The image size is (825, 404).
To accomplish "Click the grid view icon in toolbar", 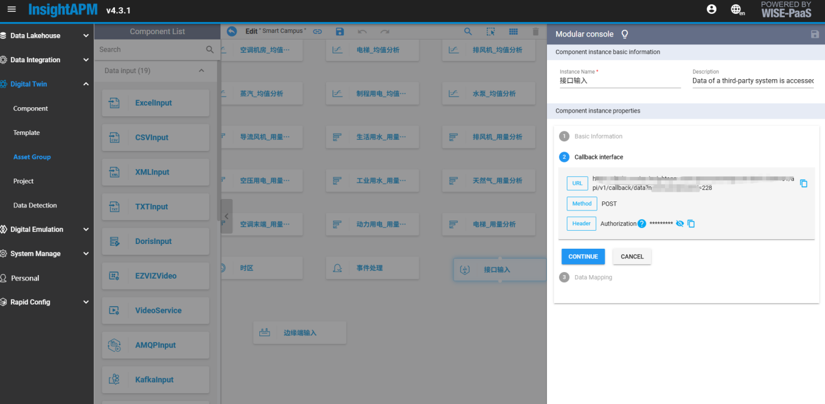I will pos(513,32).
